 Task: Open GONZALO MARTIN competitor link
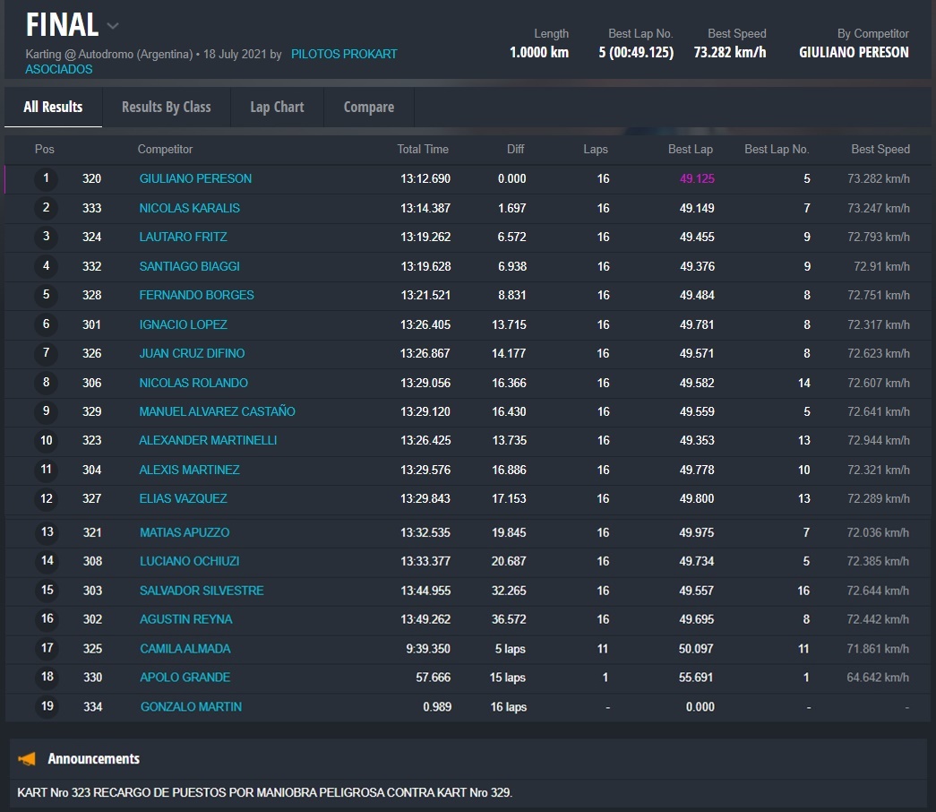(191, 706)
